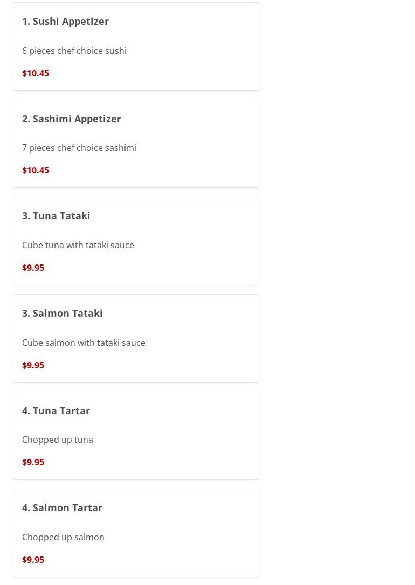This screenshot has width=415, height=585.
Task: Select the 'Cube tuna with tataki sauce' text
Action: click(78, 245)
